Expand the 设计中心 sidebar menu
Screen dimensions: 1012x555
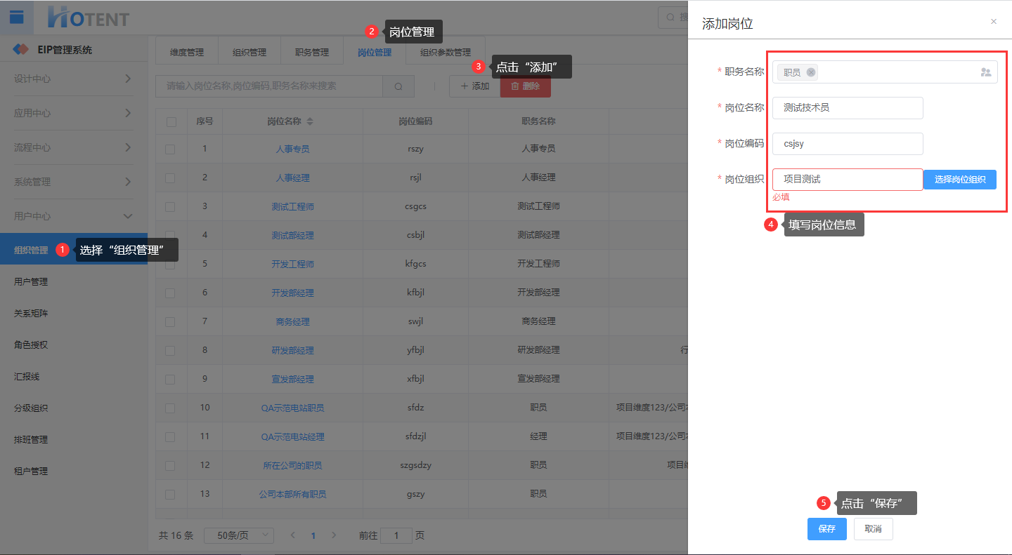click(x=74, y=79)
